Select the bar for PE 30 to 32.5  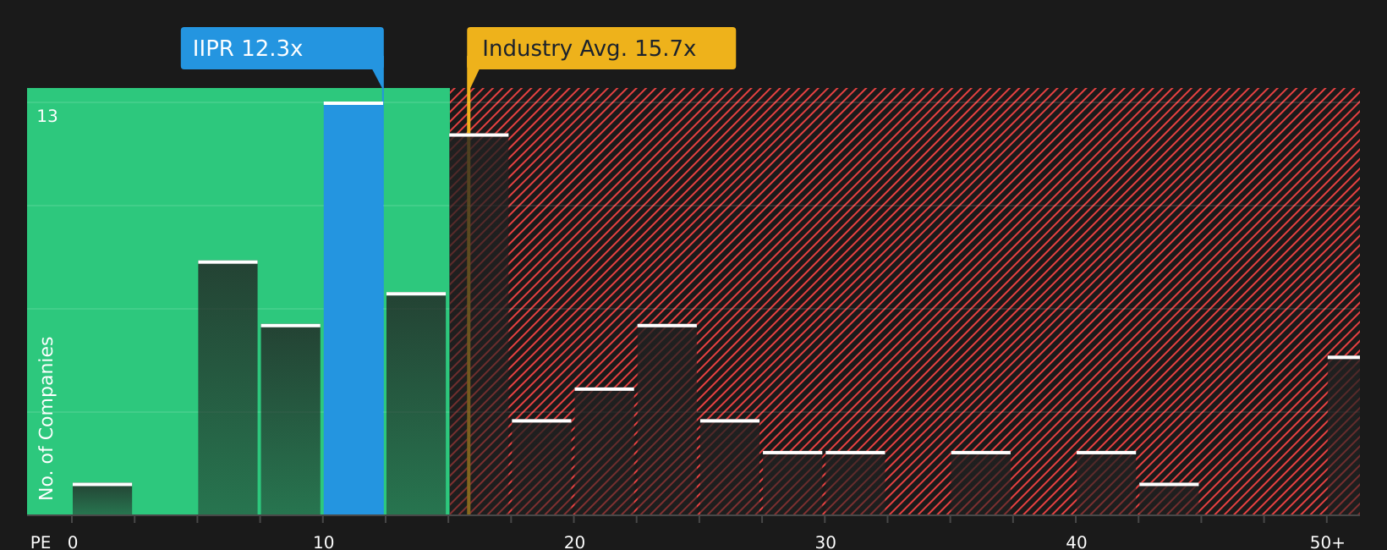tap(855, 483)
